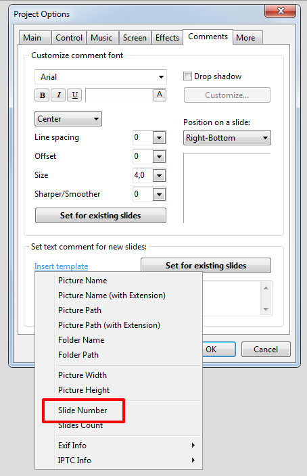Open Right-Bottom position dropdown
Image resolution: width=307 pixels, height=476 pixels.
pyautogui.click(x=227, y=138)
